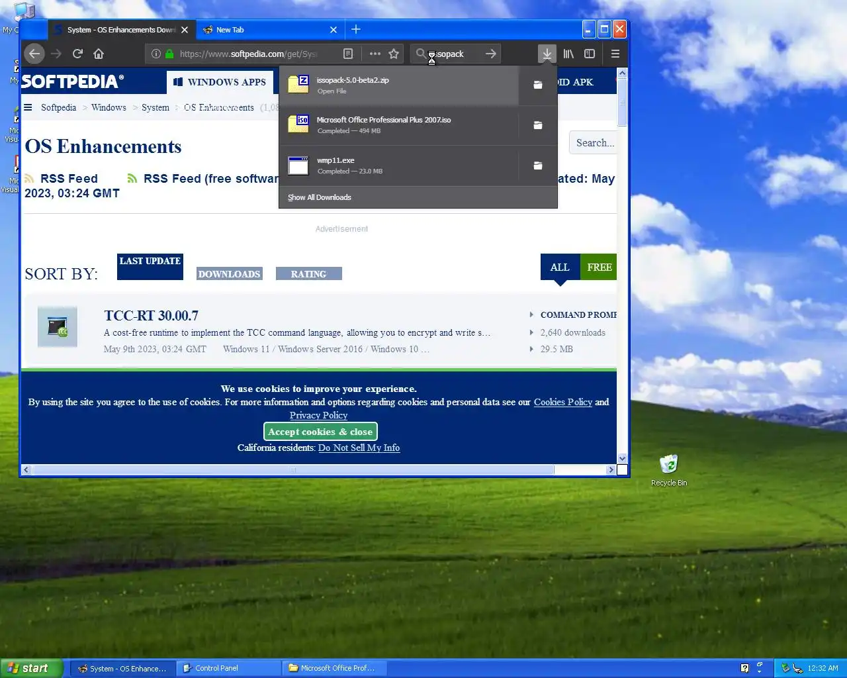
Task: Show site information via the info icon
Action: (156, 54)
